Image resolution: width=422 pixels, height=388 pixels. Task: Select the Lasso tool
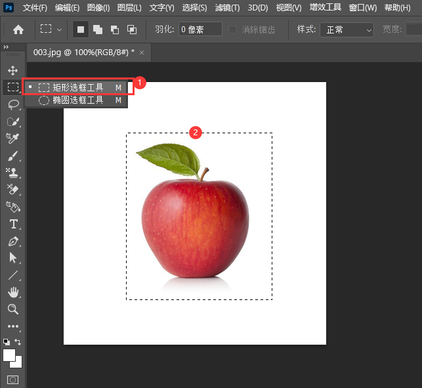pyautogui.click(x=12, y=104)
